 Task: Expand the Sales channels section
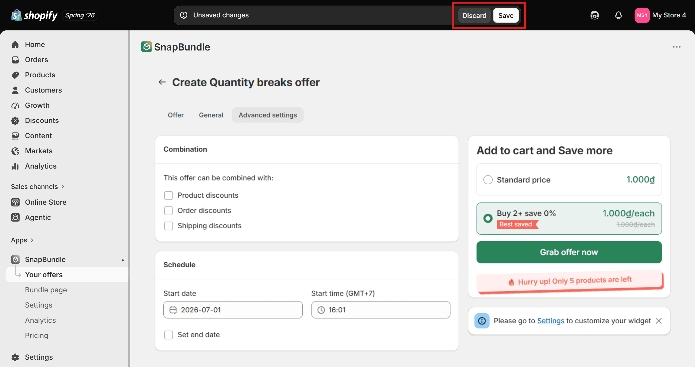point(37,187)
